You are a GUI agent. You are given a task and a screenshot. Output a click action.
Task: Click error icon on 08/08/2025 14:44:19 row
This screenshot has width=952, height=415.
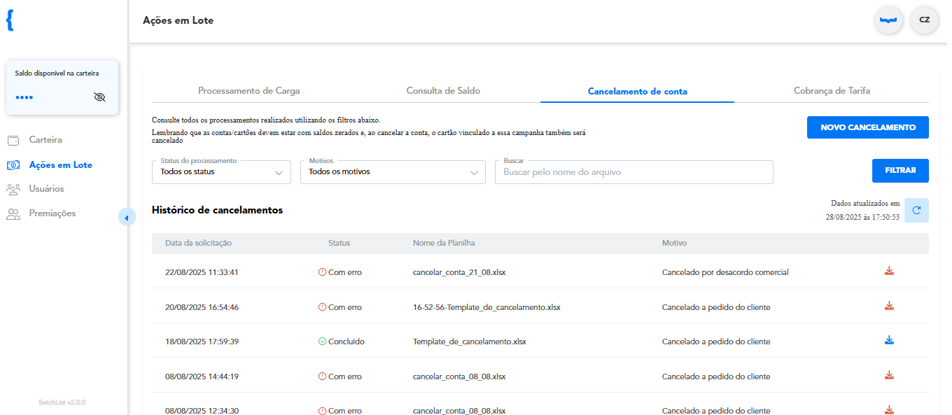point(322,377)
